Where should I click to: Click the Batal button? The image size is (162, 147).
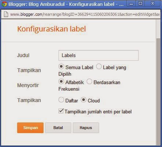58,128
